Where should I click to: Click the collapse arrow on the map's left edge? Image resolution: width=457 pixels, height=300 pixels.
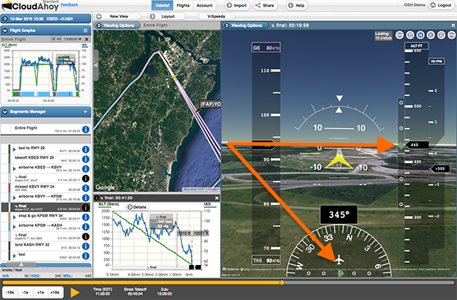(x=96, y=66)
